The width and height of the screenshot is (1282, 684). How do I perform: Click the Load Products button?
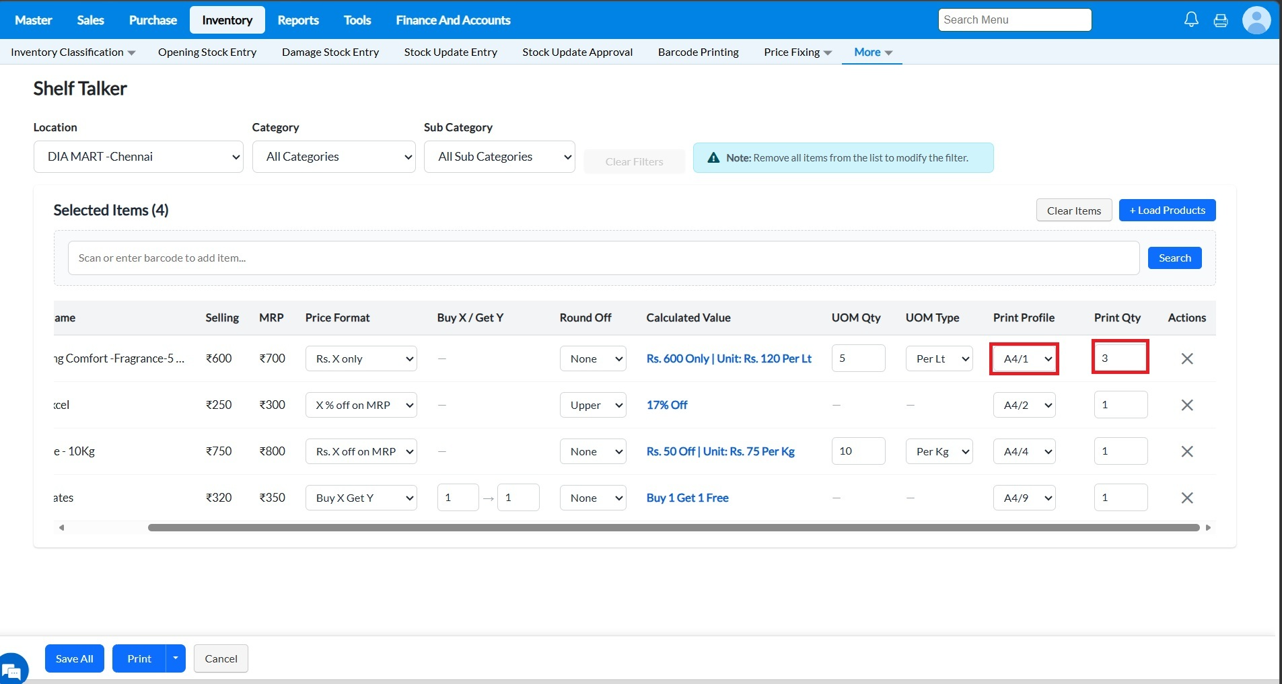(1166, 210)
